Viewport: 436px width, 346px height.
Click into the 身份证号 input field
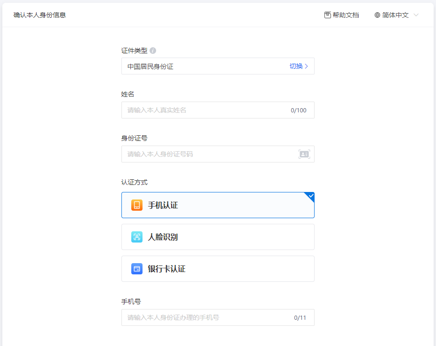point(206,154)
